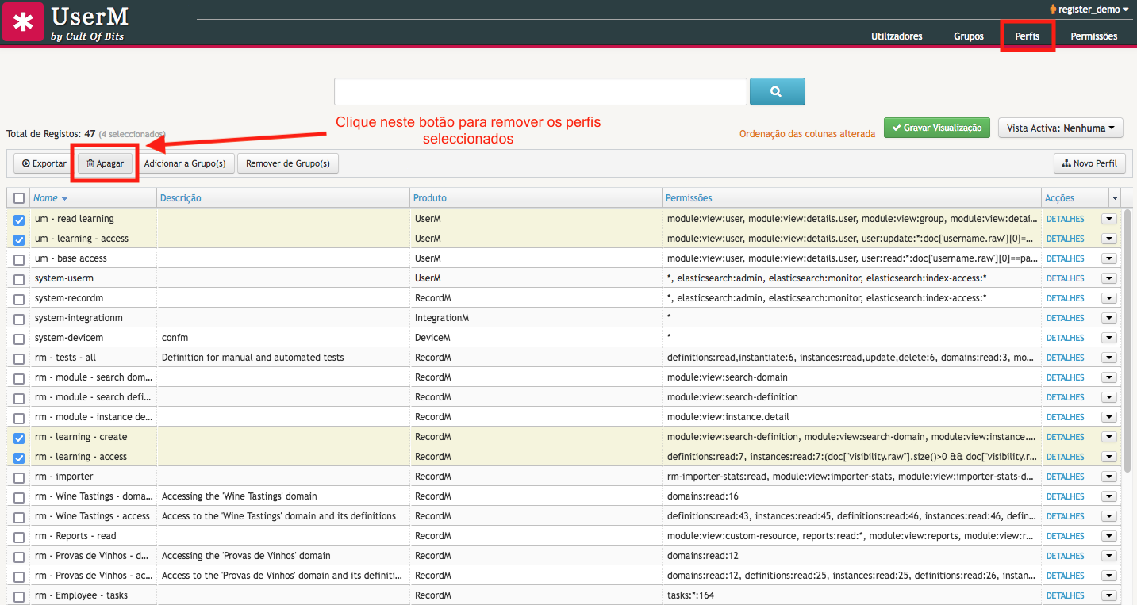Screen dimensions: 1137x605
Task: Open DETALHES for 'rm - Employee - tasks'
Action: click(1065, 595)
